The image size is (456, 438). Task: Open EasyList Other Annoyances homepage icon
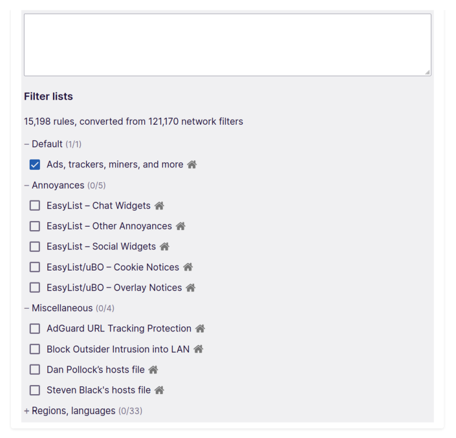(x=181, y=226)
